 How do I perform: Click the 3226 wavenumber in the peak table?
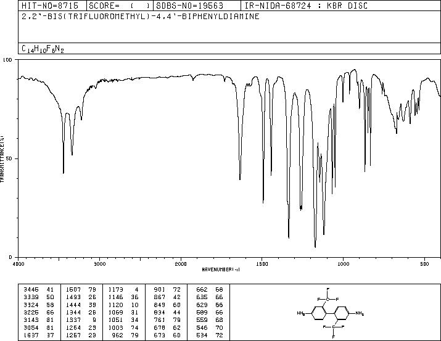click(x=31, y=312)
